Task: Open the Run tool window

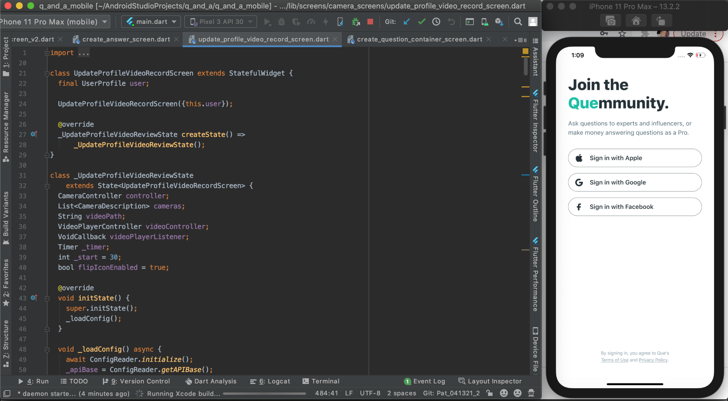Action: point(33,381)
